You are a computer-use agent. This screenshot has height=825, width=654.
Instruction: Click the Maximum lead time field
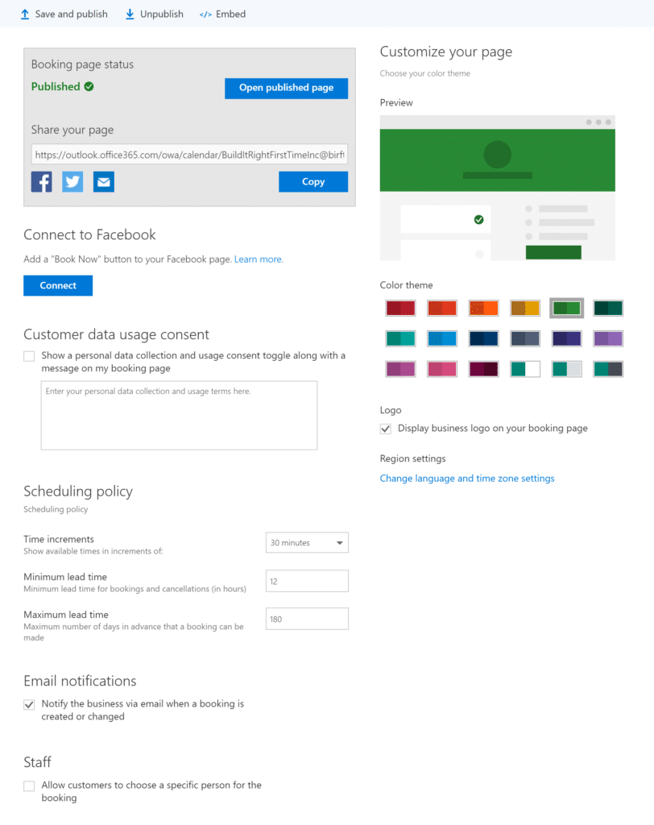click(307, 619)
